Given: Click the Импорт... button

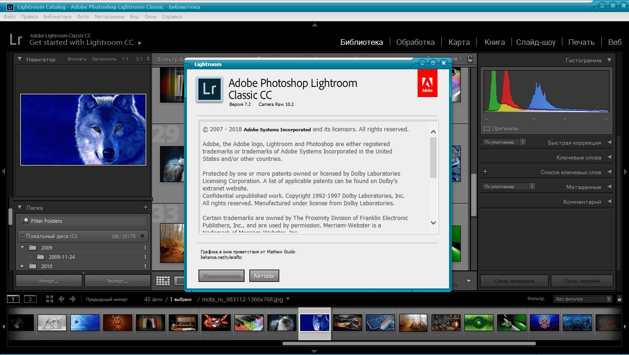Looking at the screenshot, I should tap(49, 281).
